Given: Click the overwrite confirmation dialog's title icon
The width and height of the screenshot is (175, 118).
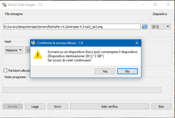Looking at the screenshot, I should (34, 43).
